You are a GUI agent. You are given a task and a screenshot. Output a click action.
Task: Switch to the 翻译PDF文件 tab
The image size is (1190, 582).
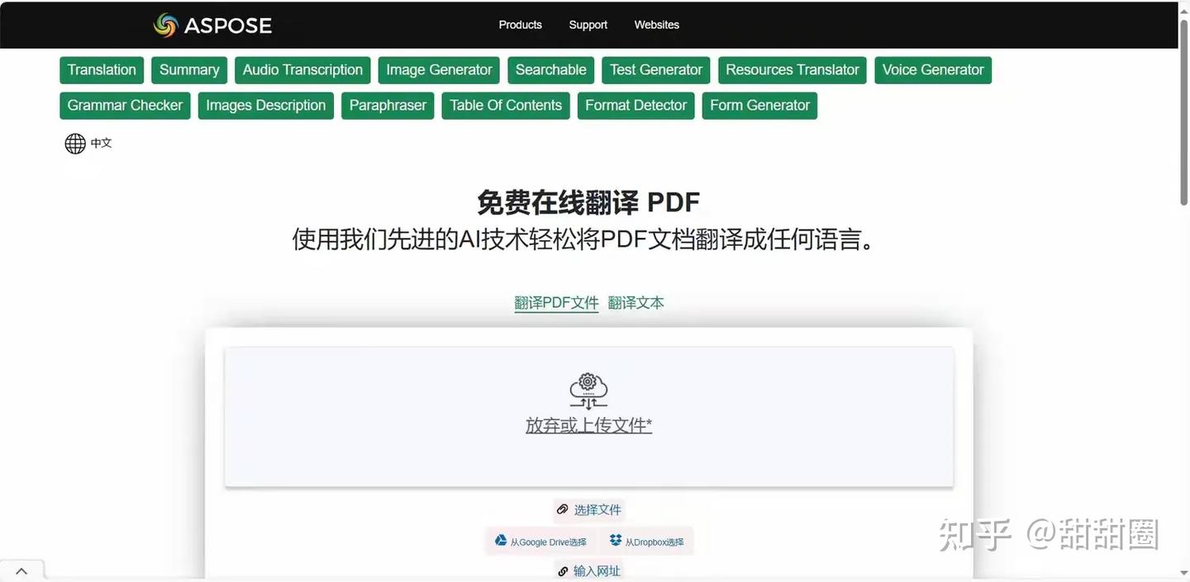tap(556, 303)
